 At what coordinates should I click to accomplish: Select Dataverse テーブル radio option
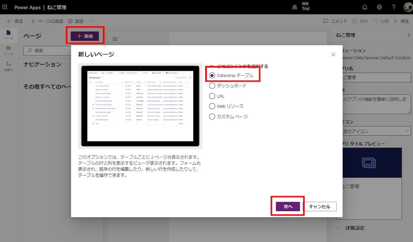coord(232,75)
